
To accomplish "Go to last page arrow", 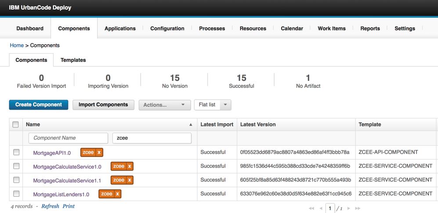I will (x=358, y=208).
